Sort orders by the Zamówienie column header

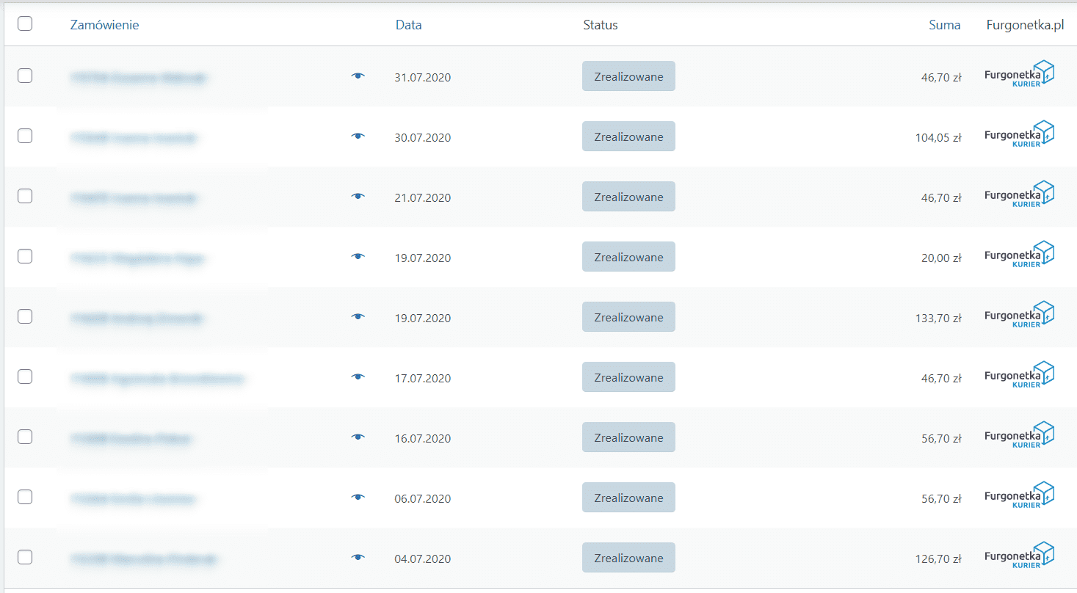coord(104,25)
